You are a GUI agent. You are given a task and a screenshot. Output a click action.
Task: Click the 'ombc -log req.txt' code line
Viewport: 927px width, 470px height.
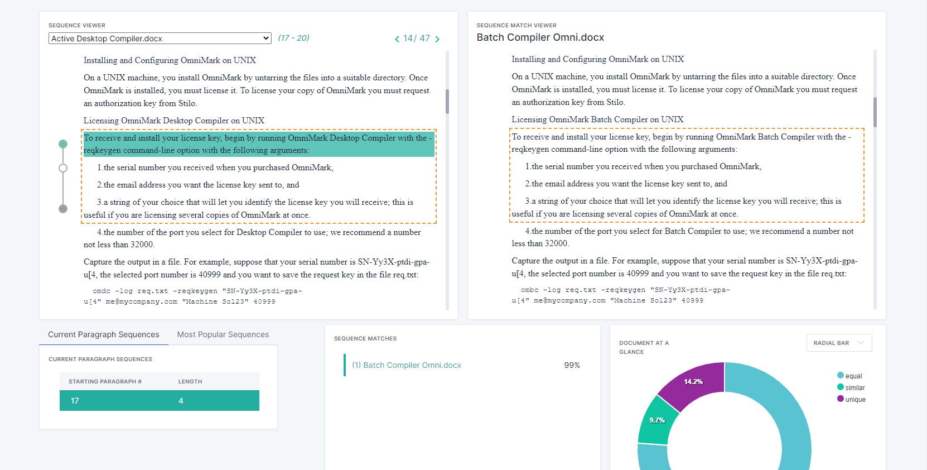[621, 295]
